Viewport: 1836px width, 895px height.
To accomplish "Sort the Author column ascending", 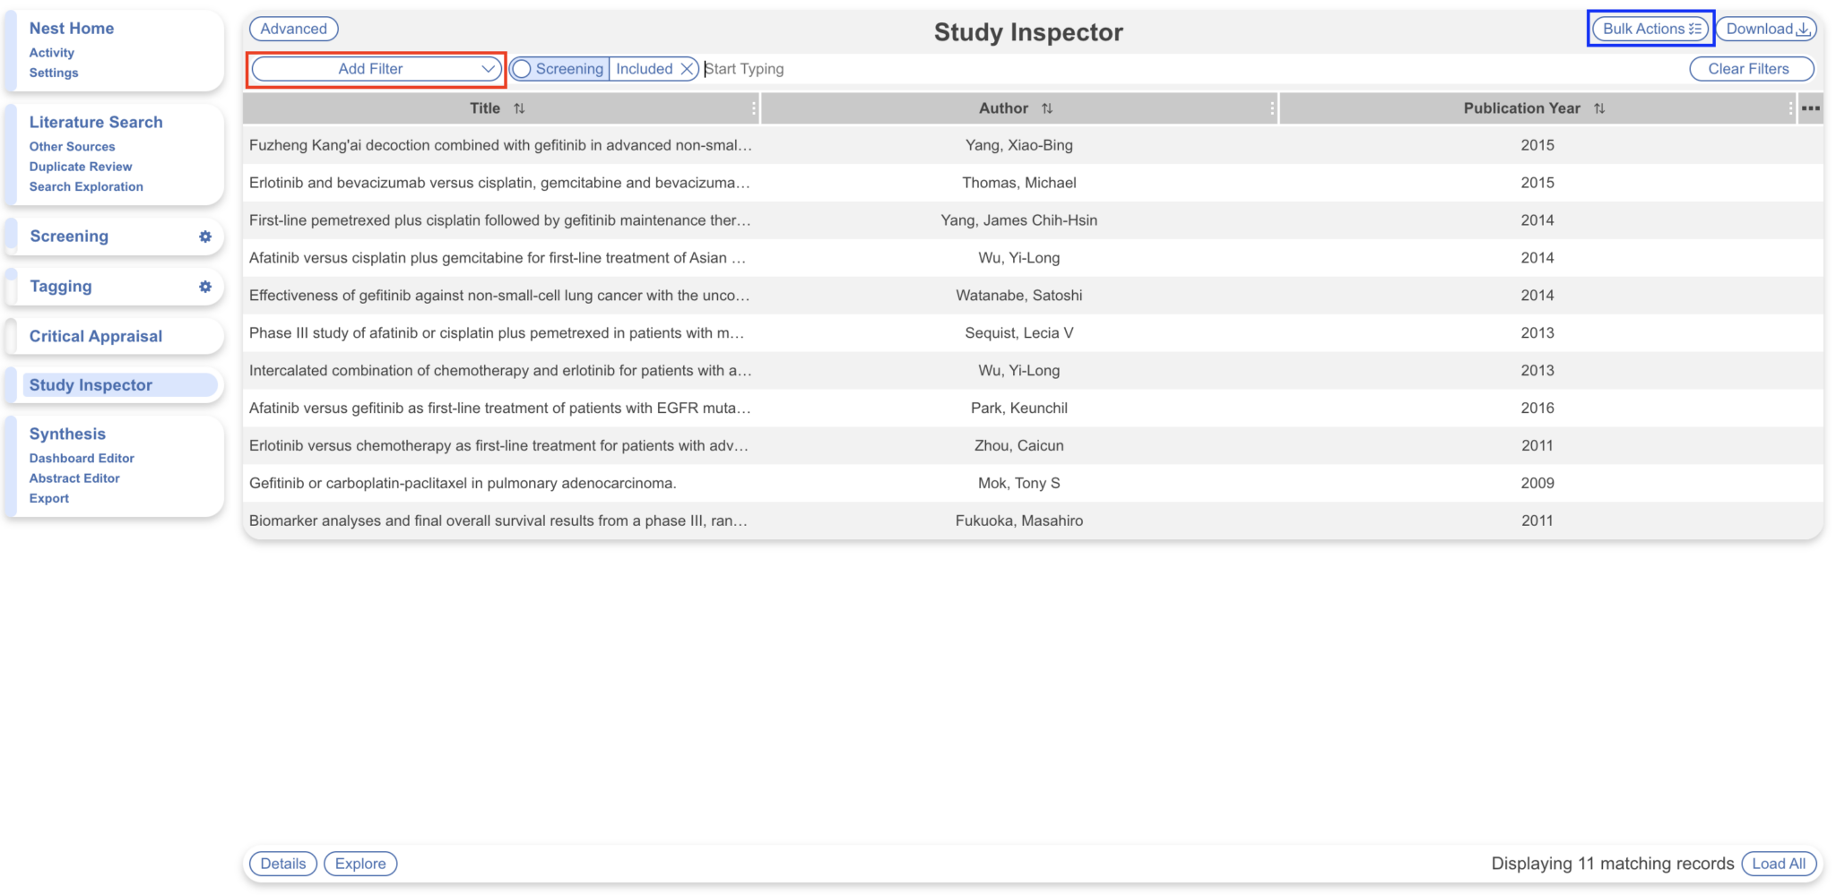I will 1047,108.
